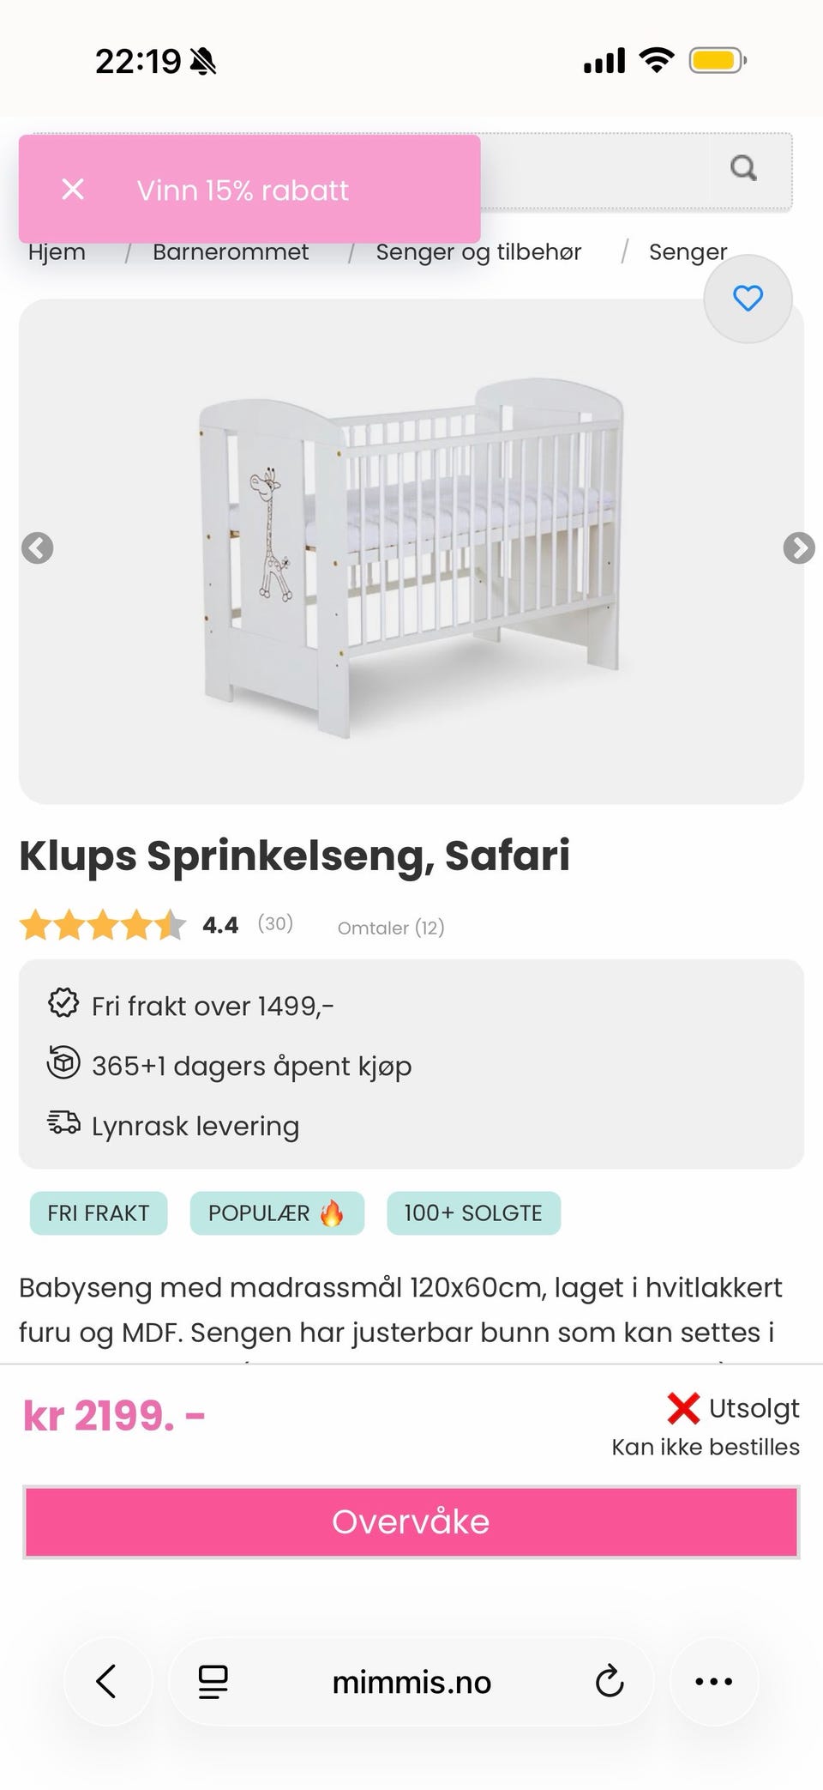Add product to favorites with heart icon

coord(748,299)
